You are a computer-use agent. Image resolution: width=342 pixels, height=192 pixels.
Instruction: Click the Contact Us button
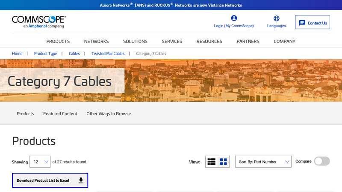pos(313,22)
